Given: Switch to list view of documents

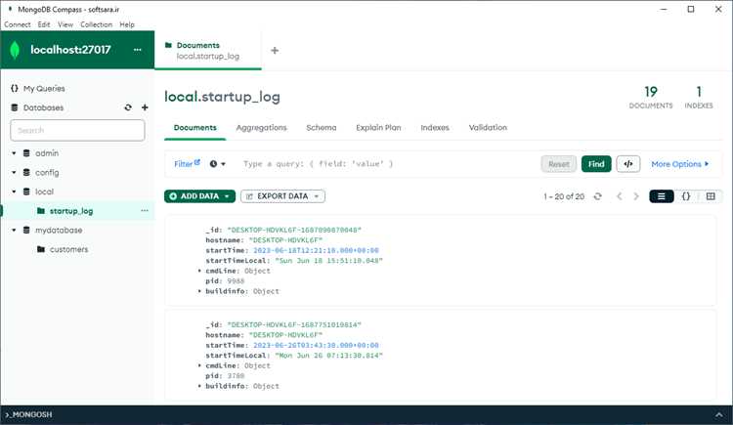Looking at the screenshot, I should click(662, 196).
